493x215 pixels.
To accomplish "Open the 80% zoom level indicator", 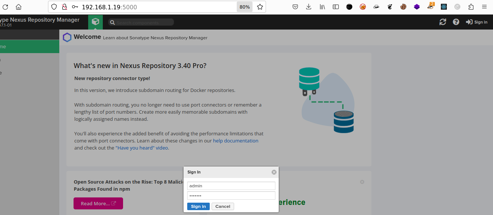I will [245, 7].
